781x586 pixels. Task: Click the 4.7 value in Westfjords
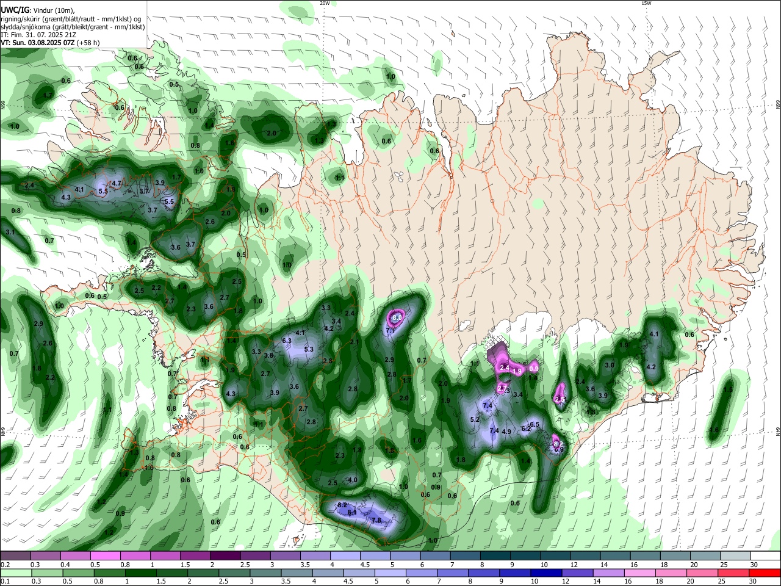click(x=117, y=183)
